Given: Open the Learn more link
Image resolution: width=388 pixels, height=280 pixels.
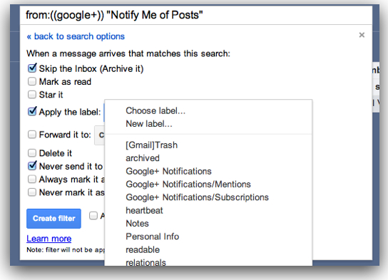Looking at the screenshot, I should pos(49,239).
